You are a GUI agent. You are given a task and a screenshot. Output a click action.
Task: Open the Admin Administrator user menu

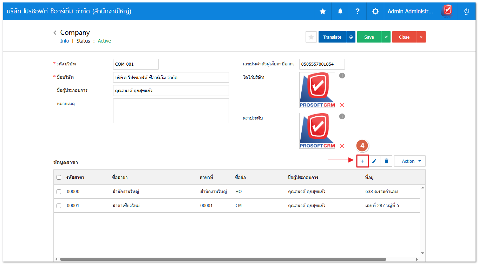(x=410, y=11)
